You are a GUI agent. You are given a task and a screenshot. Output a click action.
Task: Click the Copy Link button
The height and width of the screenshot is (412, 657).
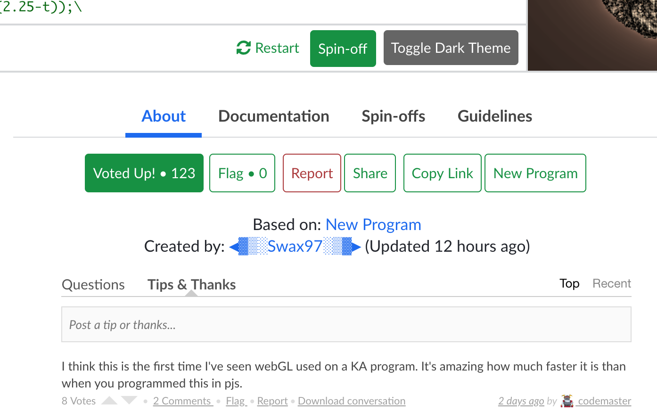pyautogui.click(x=443, y=173)
